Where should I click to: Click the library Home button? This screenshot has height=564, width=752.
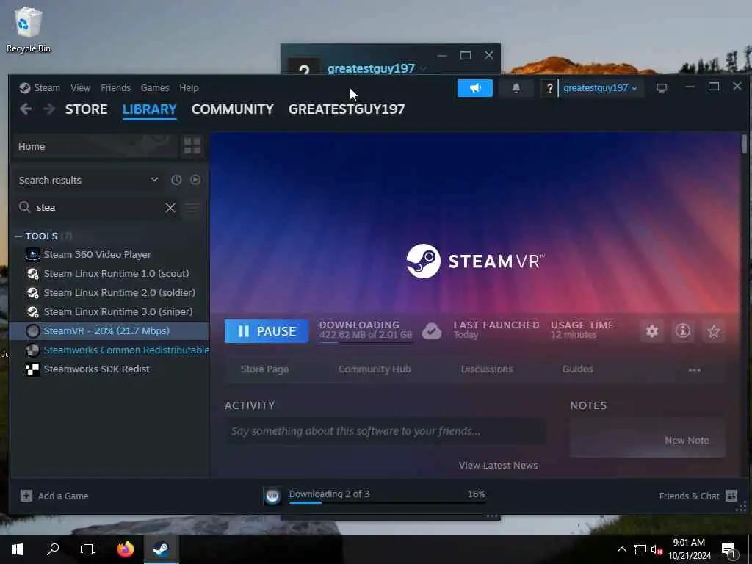point(95,146)
